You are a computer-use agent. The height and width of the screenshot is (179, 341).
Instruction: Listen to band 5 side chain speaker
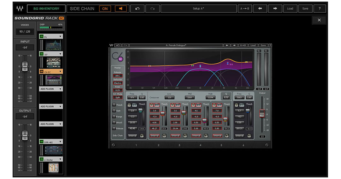point(227,136)
